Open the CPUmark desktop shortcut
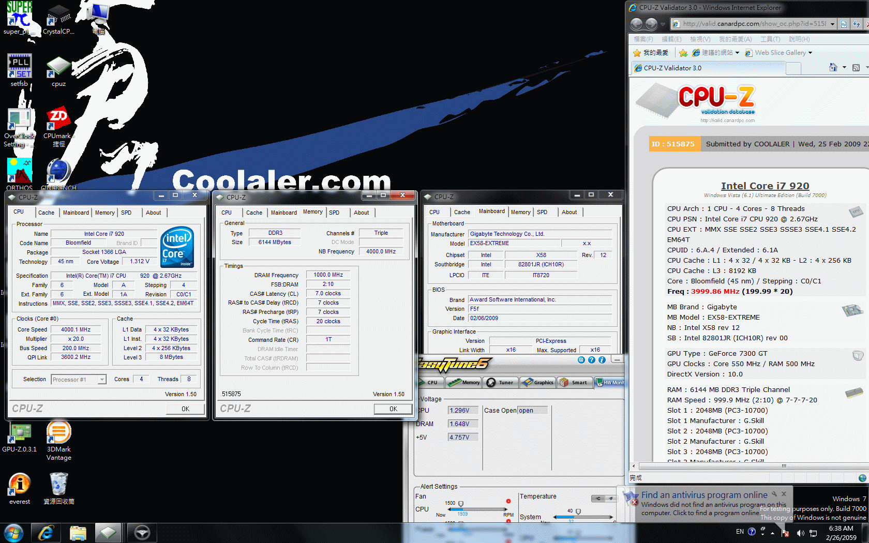The image size is (869, 543). pyautogui.click(x=58, y=127)
